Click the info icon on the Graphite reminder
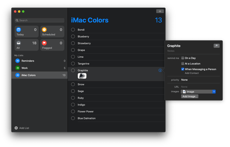230x147 pixels. [160, 70]
